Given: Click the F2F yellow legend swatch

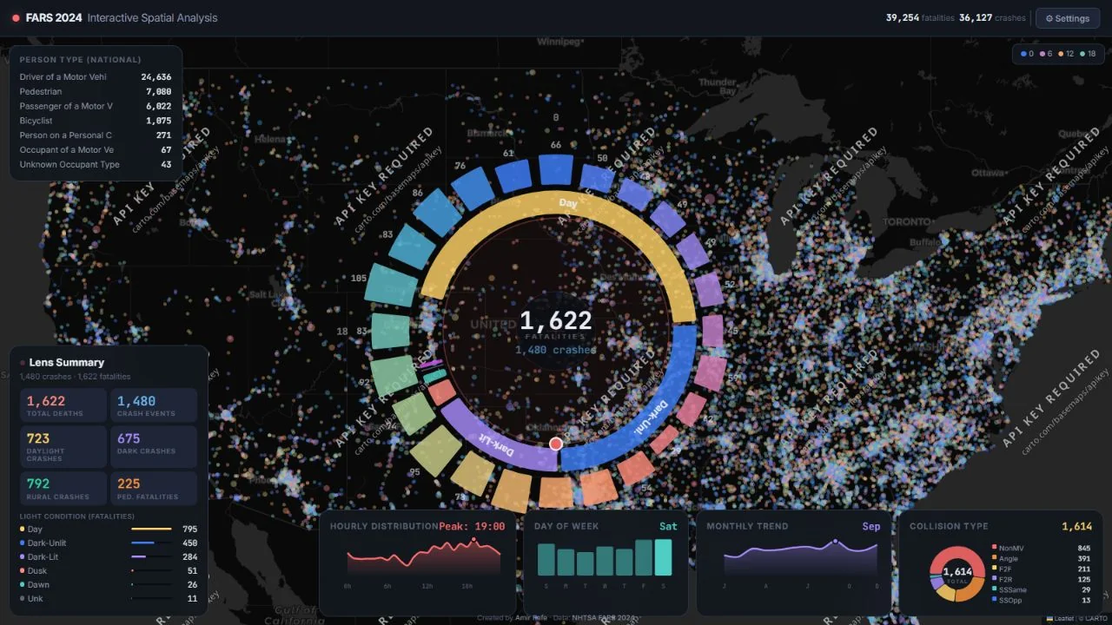Looking at the screenshot, I should [x=994, y=569].
